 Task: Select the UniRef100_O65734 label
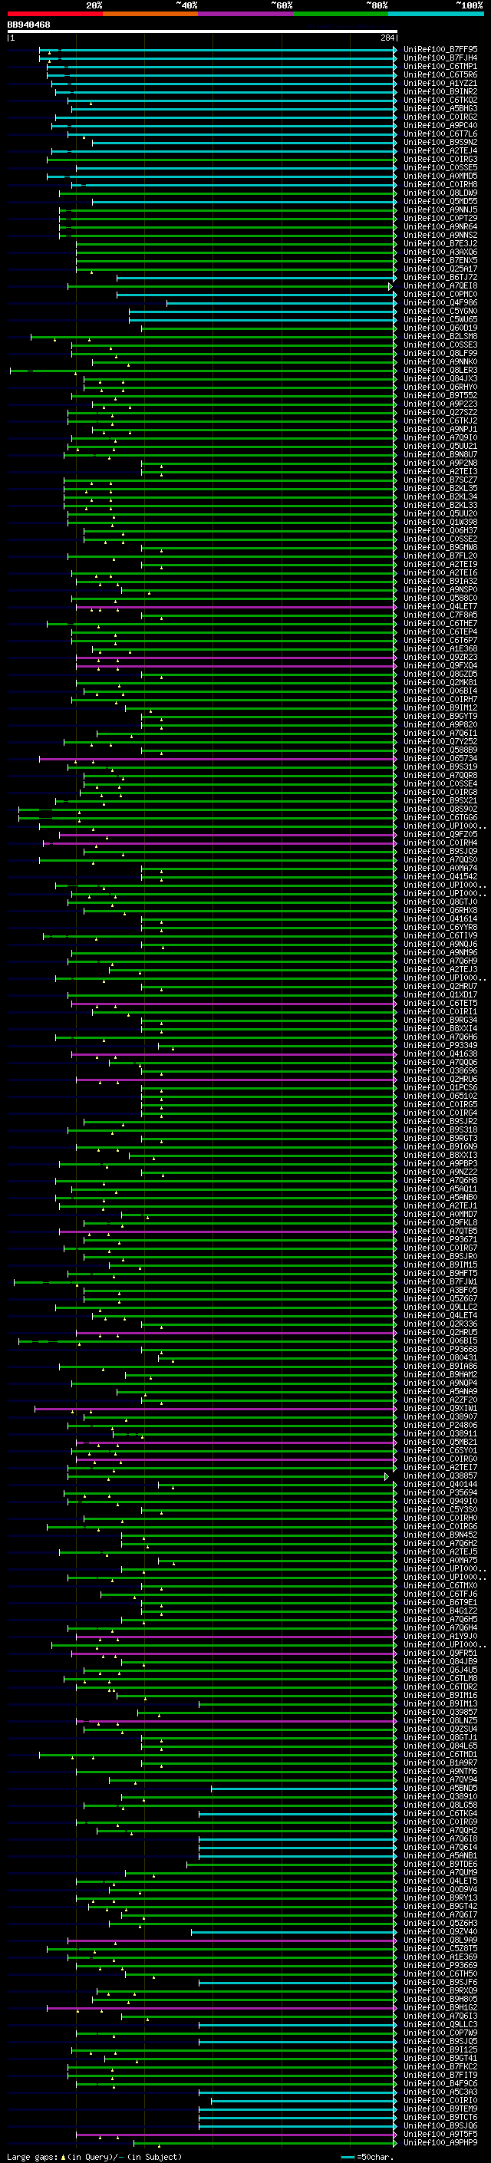point(440,758)
